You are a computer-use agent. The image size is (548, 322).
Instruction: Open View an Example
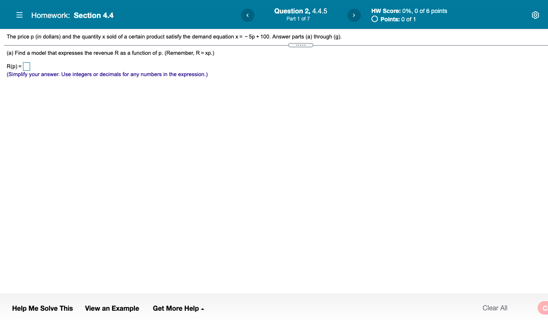tap(112, 308)
